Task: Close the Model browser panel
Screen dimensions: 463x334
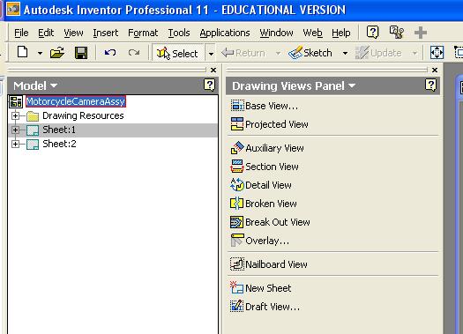Action: coord(213,70)
